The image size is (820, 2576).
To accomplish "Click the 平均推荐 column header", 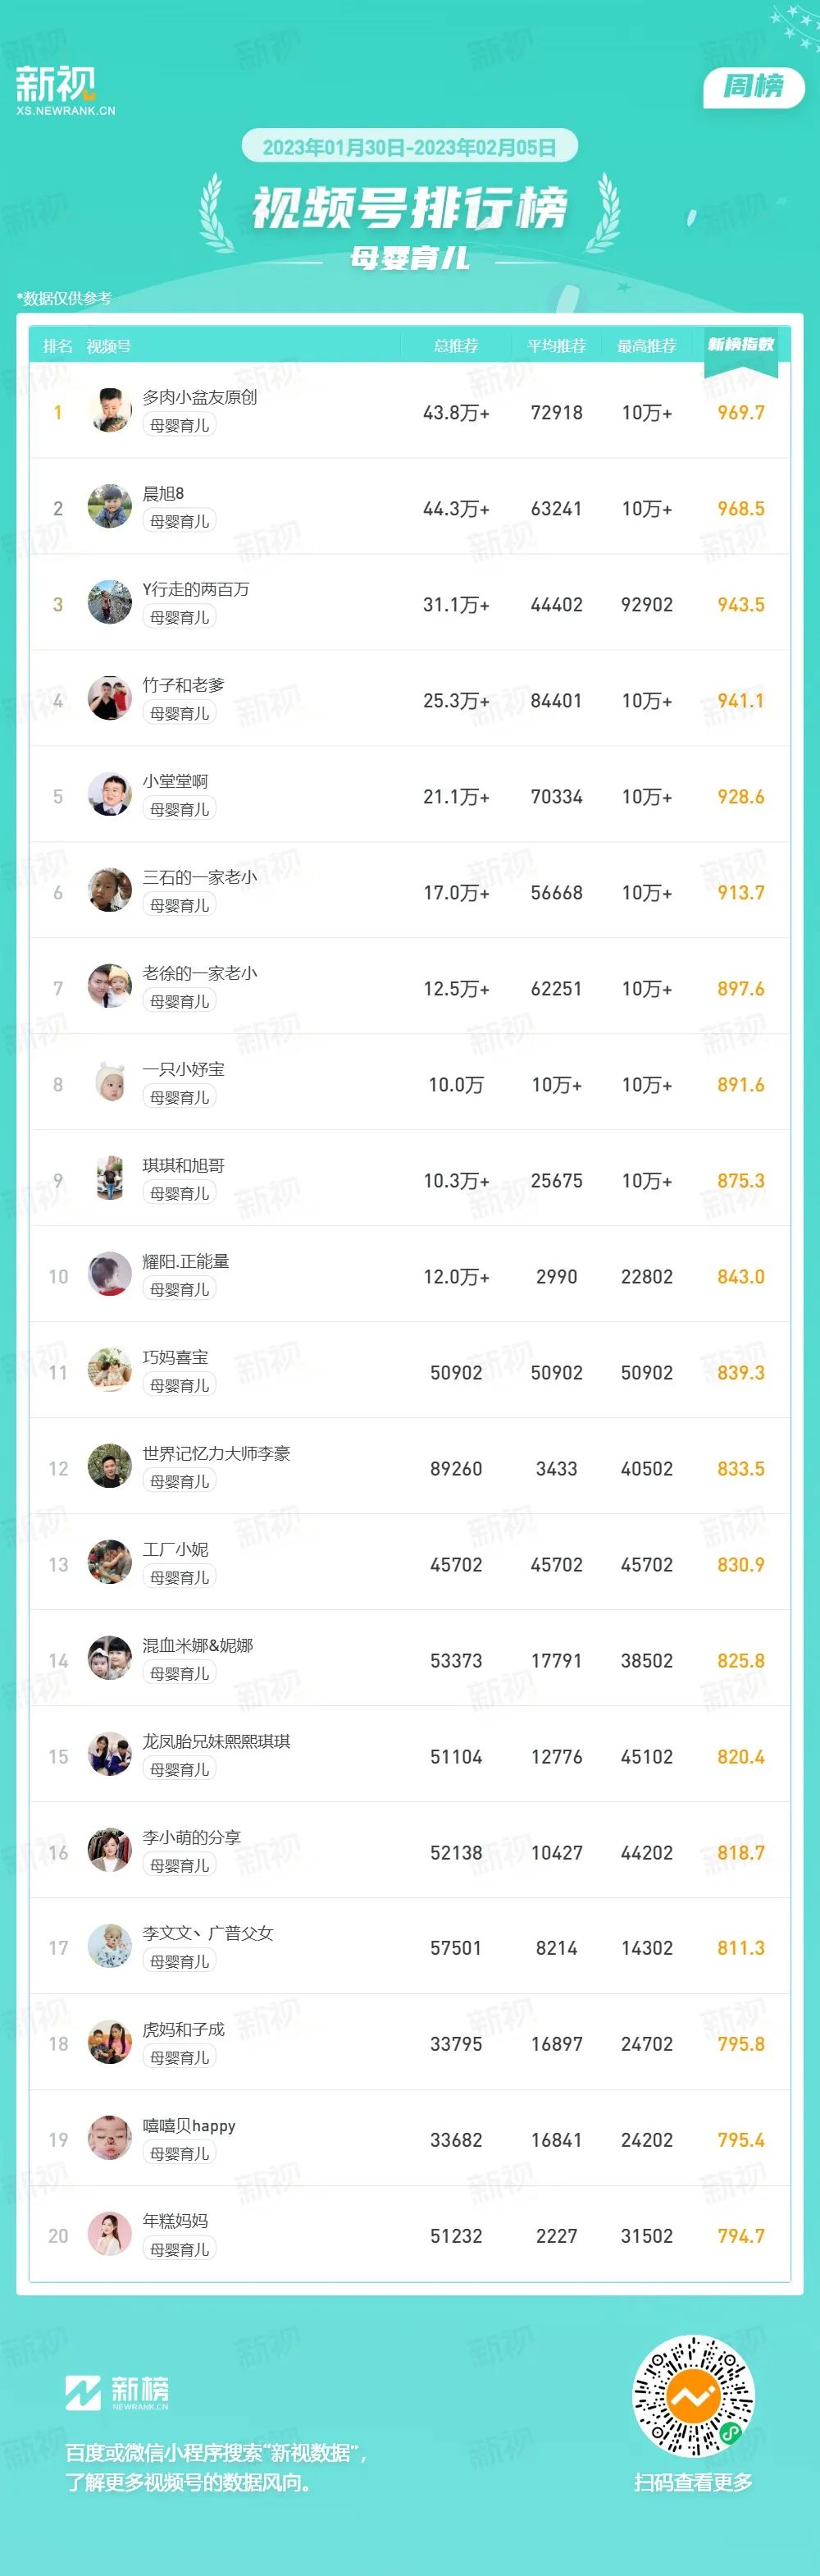I will click(556, 346).
